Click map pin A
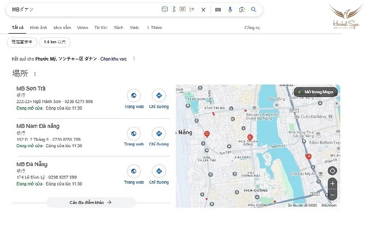This screenshot has width=368, height=230. pyautogui.click(x=309, y=156)
